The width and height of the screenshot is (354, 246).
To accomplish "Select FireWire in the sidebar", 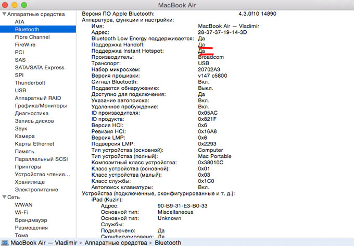I will (25, 45).
